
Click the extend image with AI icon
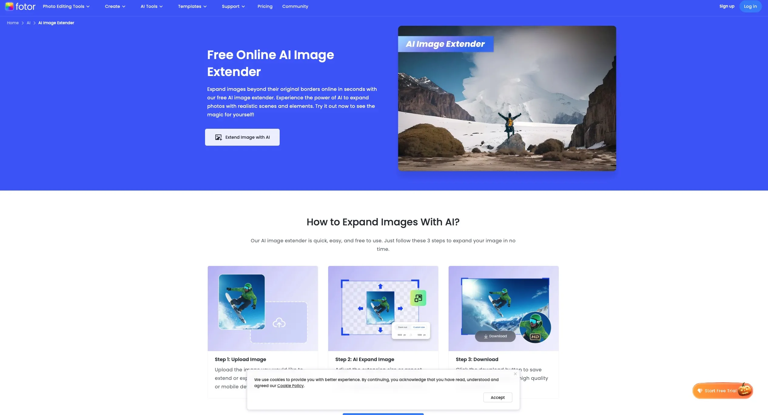click(218, 137)
